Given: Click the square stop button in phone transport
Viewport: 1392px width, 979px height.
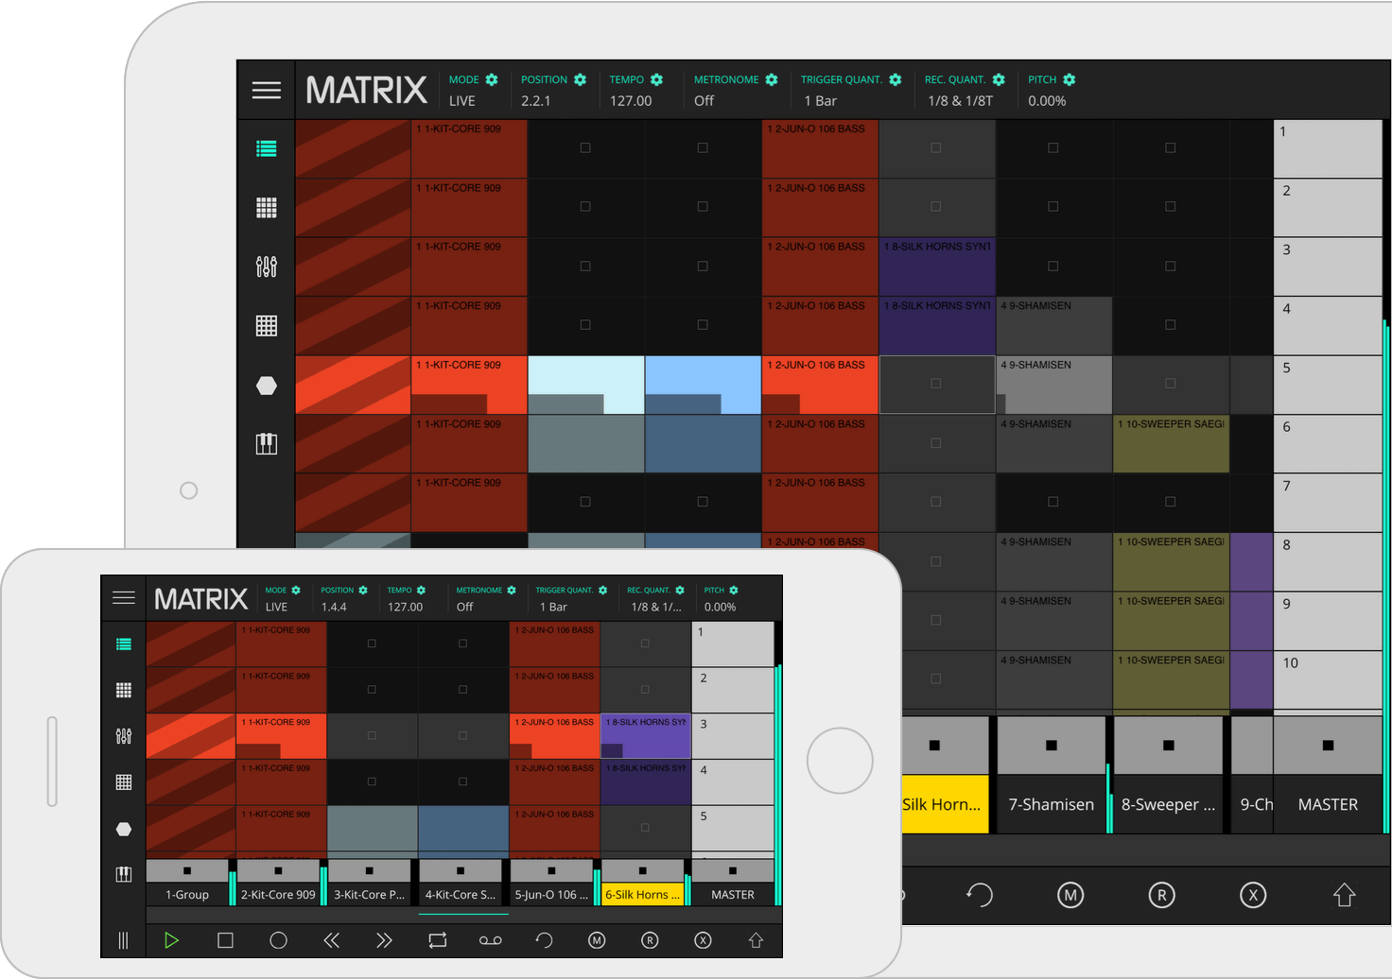Looking at the screenshot, I should [x=225, y=940].
